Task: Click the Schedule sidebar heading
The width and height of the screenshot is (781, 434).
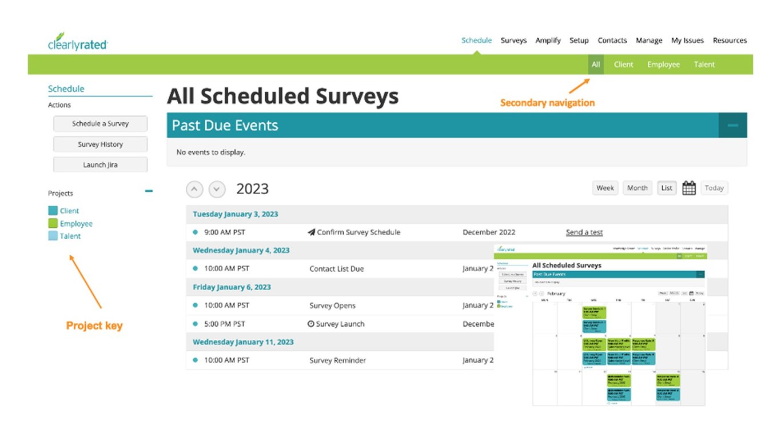Action: [66, 89]
